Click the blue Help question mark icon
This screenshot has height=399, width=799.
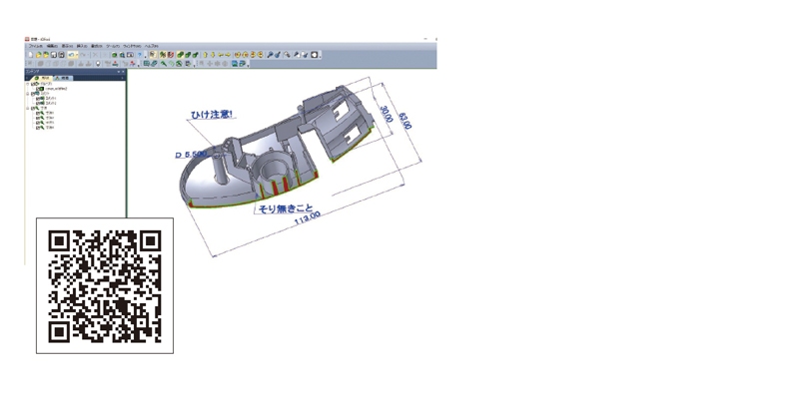[x=141, y=55]
